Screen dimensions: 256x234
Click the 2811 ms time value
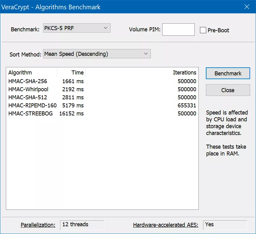pyautogui.click(x=73, y=97)
